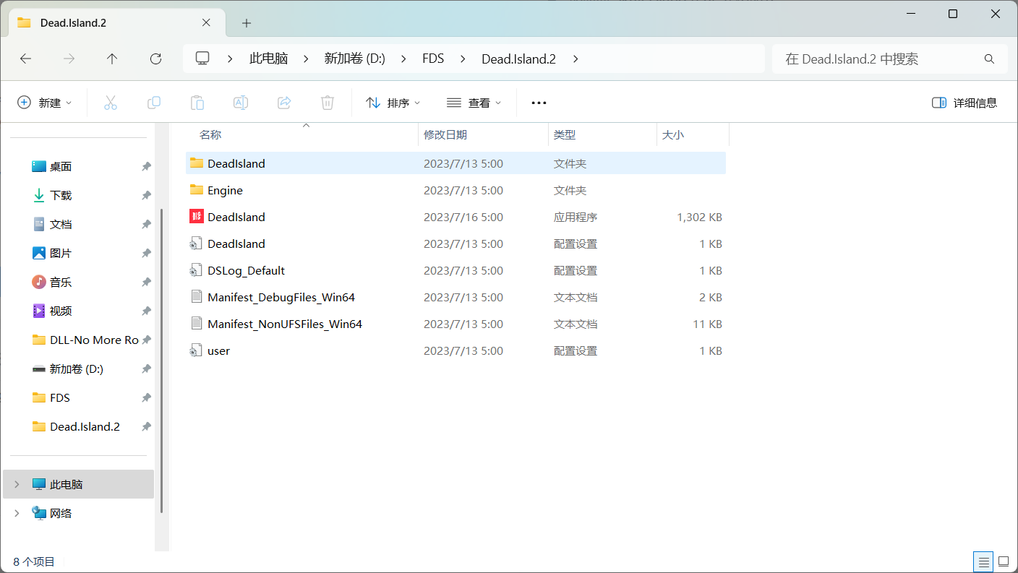1018x573 pixels.
Task: Sort by the 大小 column header
Action: point(673,134)
